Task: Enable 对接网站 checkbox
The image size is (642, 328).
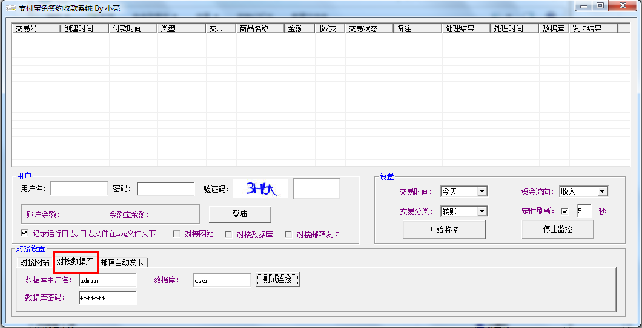Action: tap(176, 234)
